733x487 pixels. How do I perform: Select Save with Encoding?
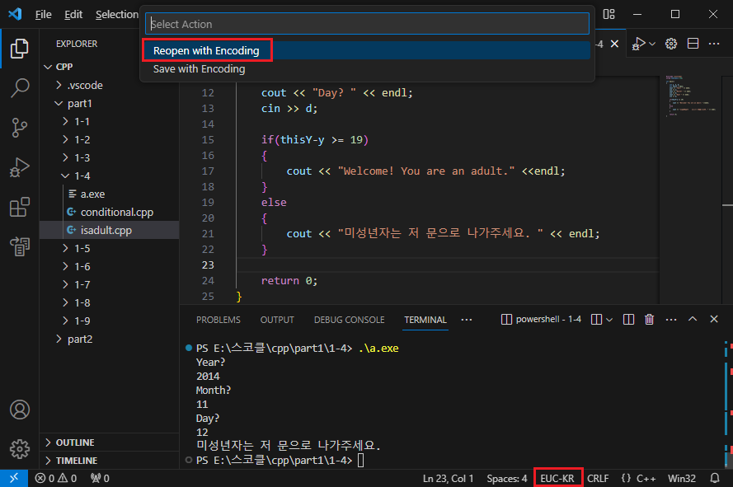366,68
